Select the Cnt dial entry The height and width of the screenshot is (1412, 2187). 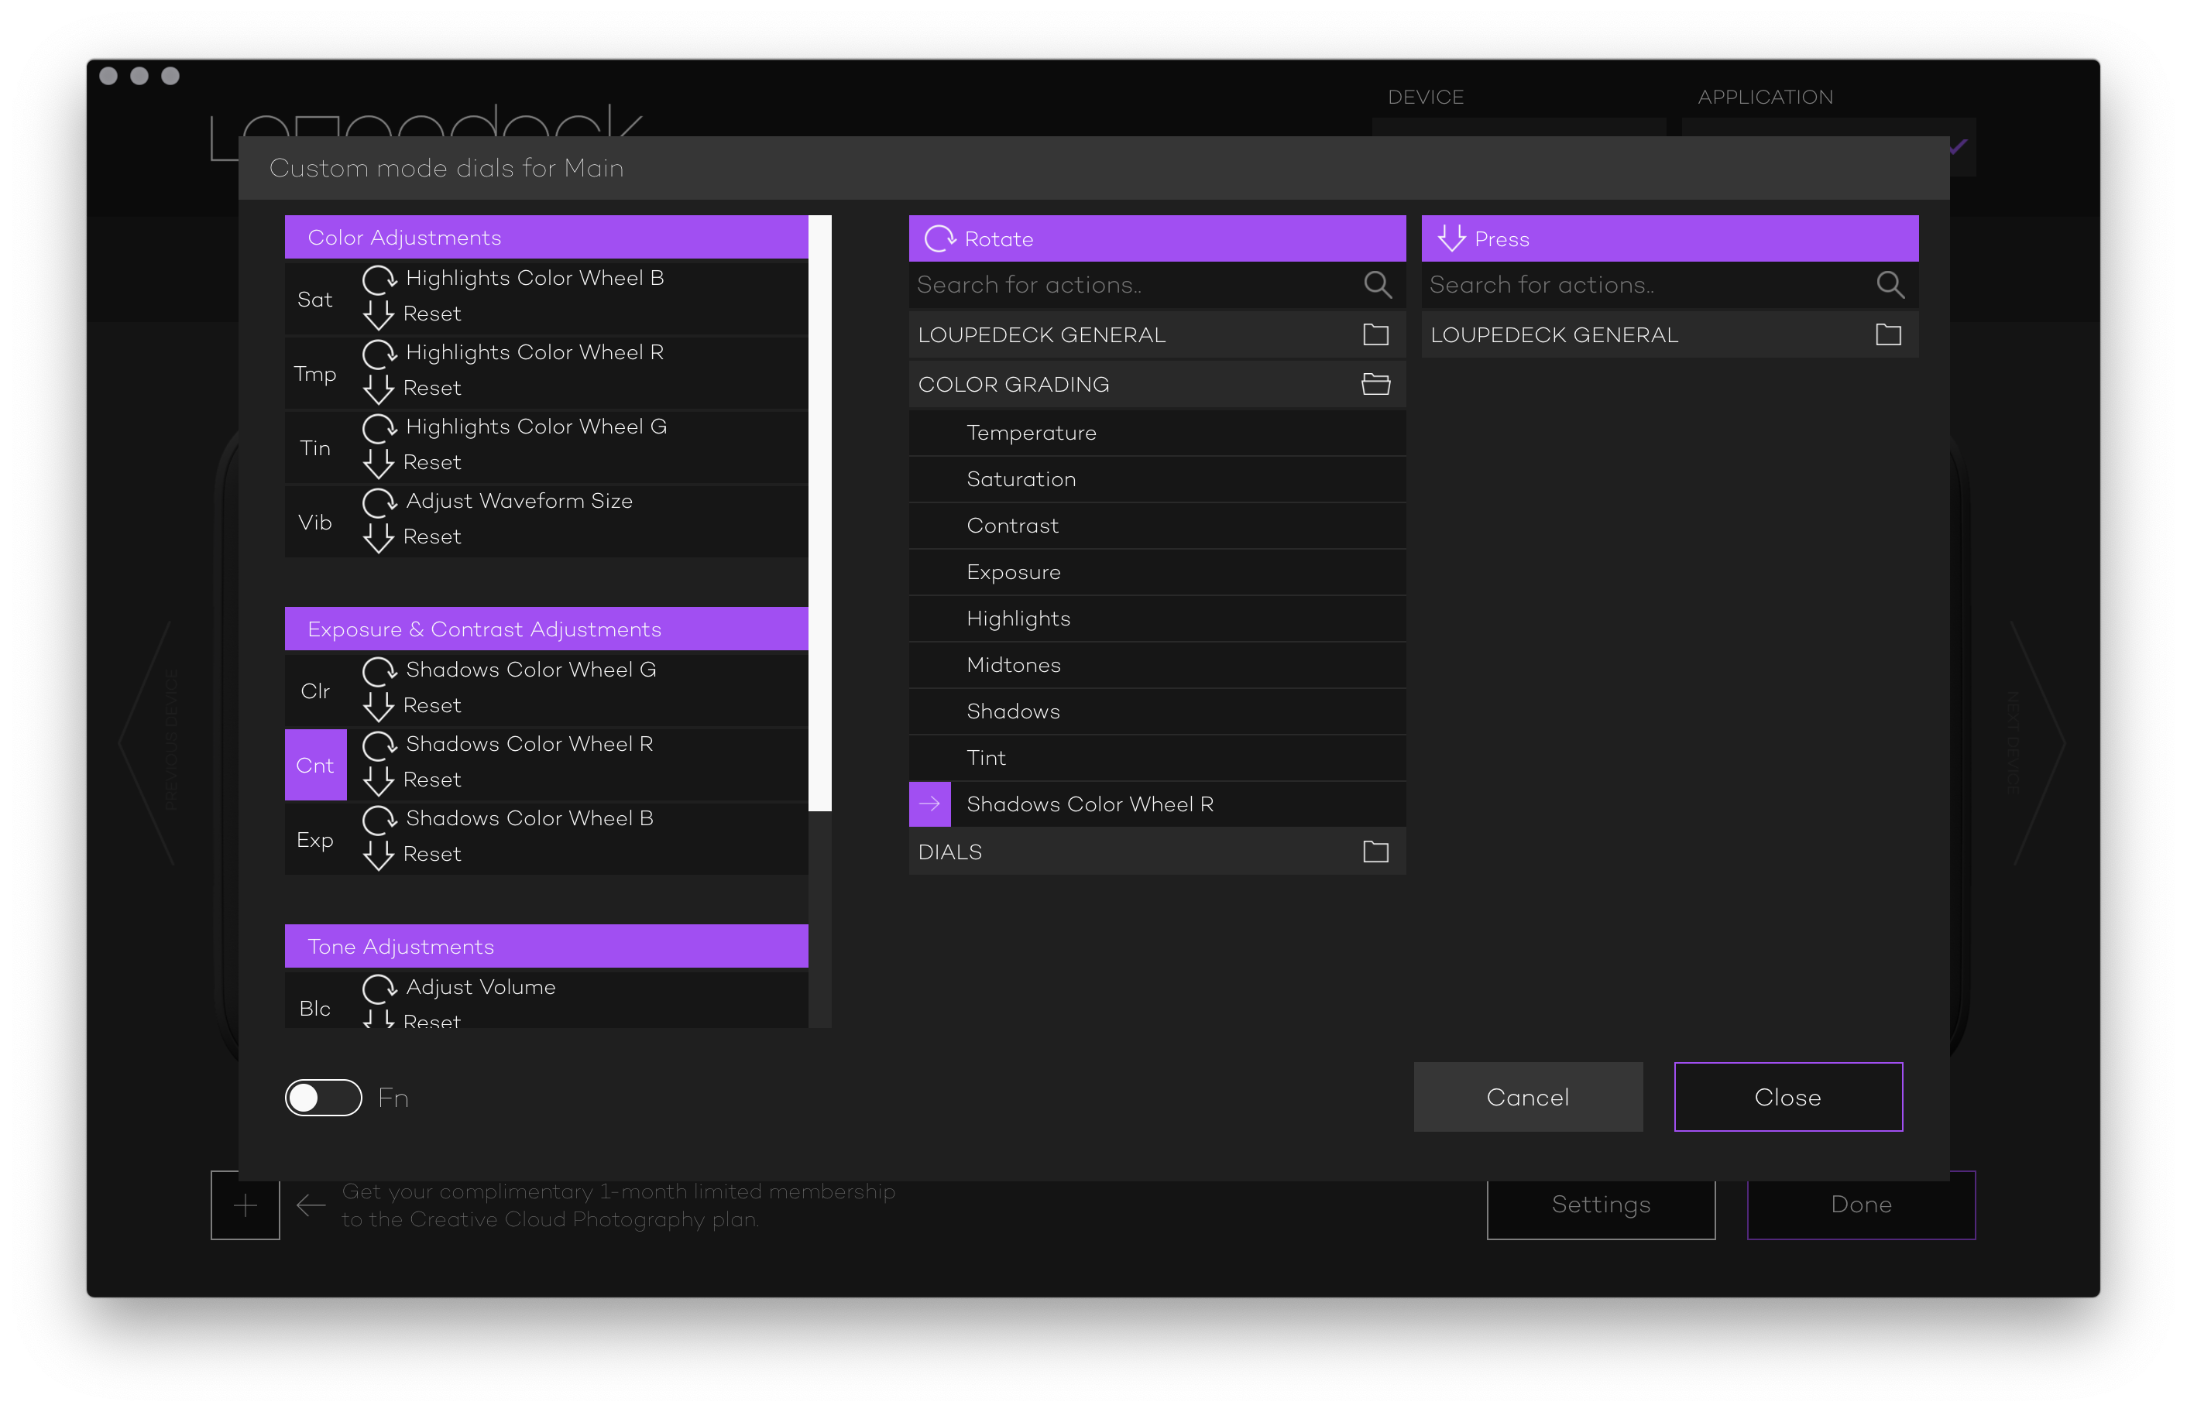(x=315, y=765)
